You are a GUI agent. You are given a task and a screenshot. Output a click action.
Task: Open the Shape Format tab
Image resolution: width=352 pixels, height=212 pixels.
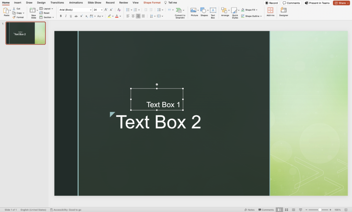152,2
